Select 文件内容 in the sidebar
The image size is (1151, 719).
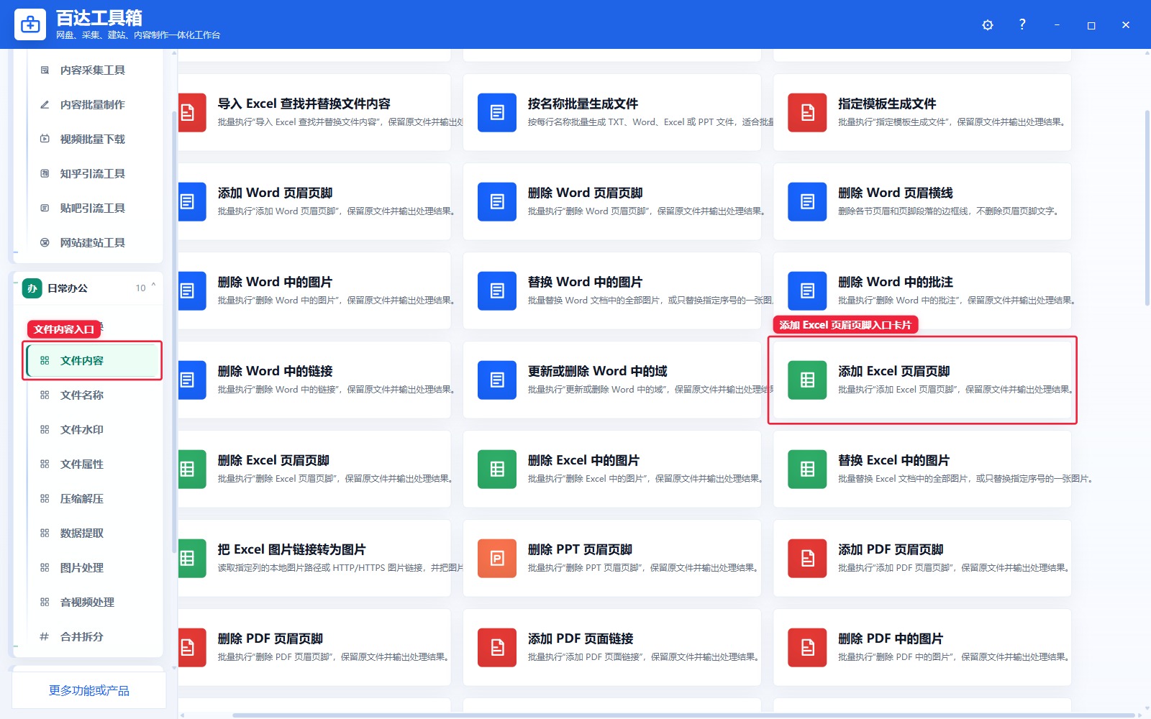coord(92,361)
